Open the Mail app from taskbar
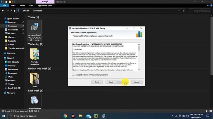The image size is (213, 119). tap(89, 116)
